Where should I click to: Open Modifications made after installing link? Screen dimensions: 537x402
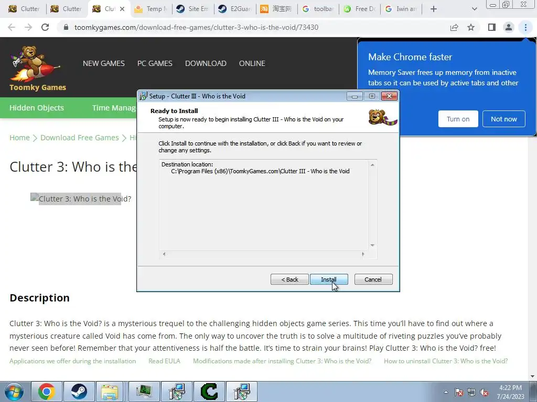point(282,361)
